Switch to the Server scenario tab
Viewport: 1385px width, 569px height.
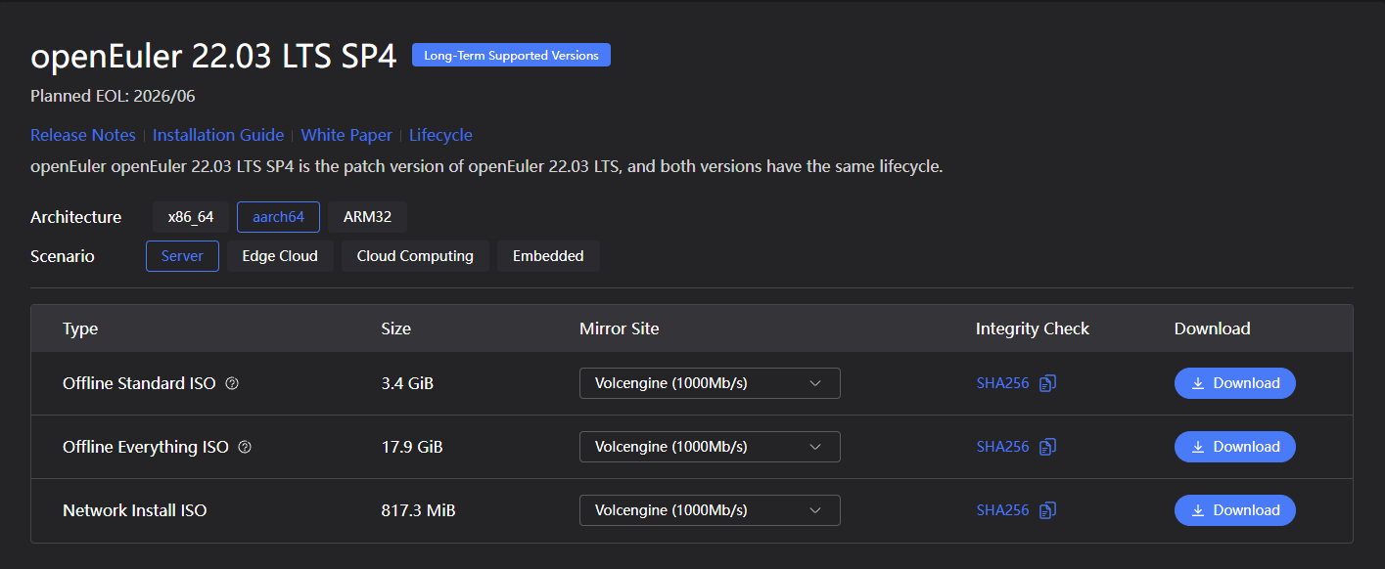tap(182, 256)
